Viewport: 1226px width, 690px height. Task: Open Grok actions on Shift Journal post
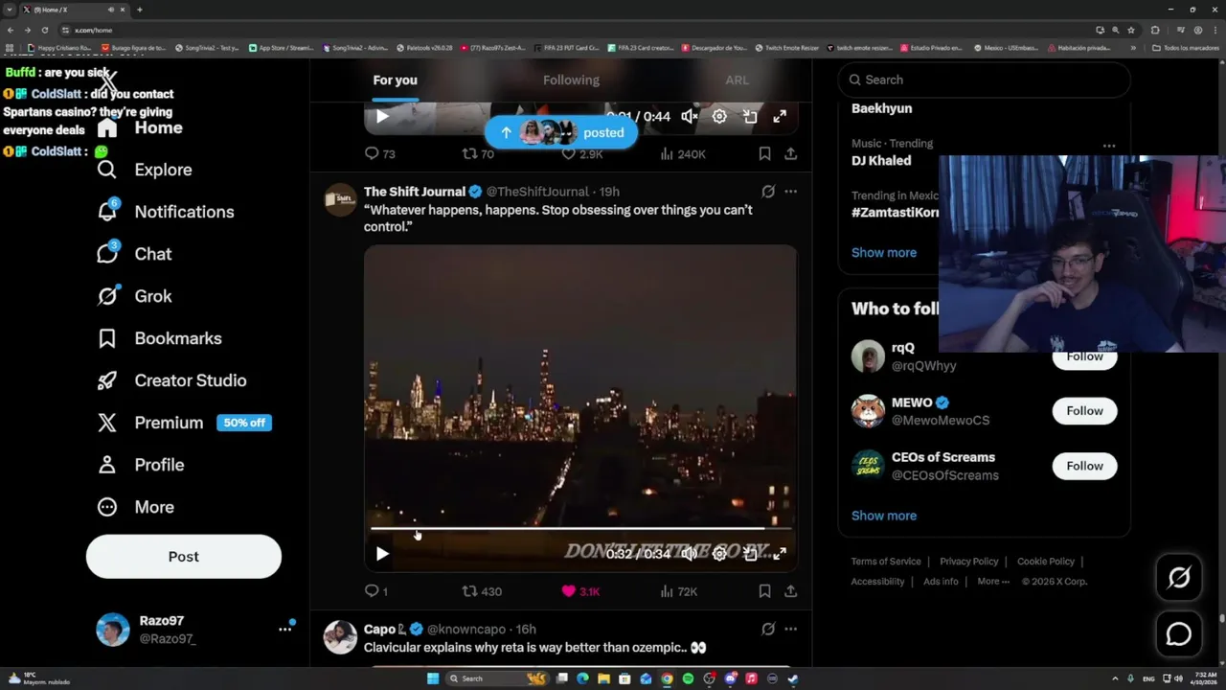(768, 192)
